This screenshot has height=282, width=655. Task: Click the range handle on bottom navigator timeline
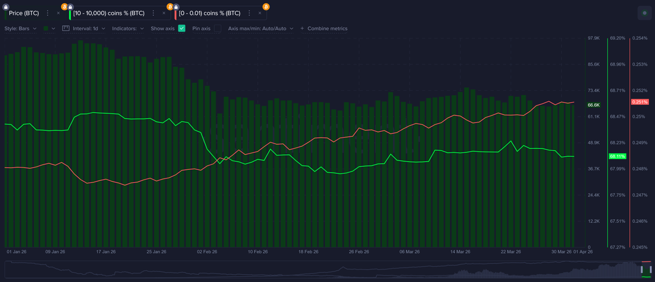(641, 269)
